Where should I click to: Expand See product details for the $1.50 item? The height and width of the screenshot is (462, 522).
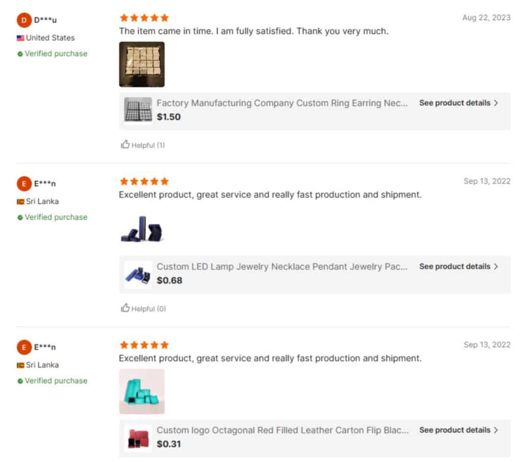tap(458, 103)
